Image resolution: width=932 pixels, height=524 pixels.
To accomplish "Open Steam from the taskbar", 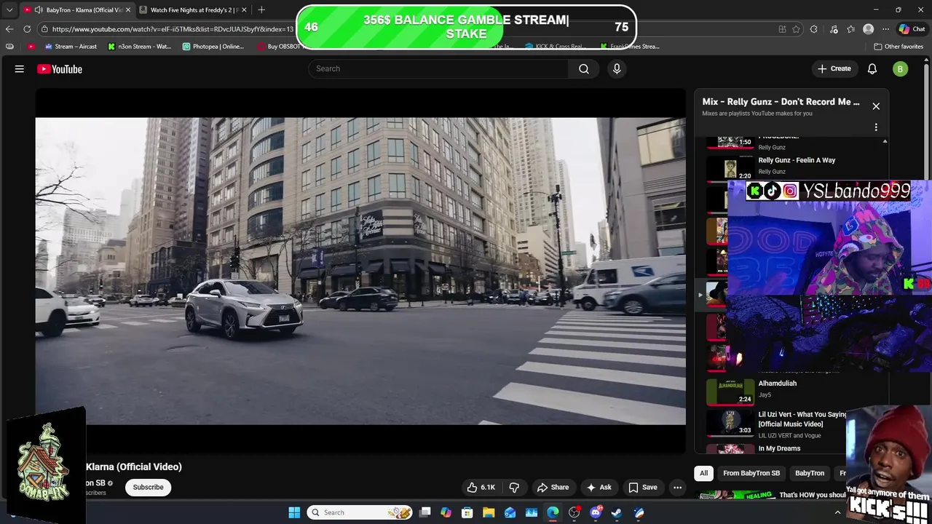I will 617,512.
